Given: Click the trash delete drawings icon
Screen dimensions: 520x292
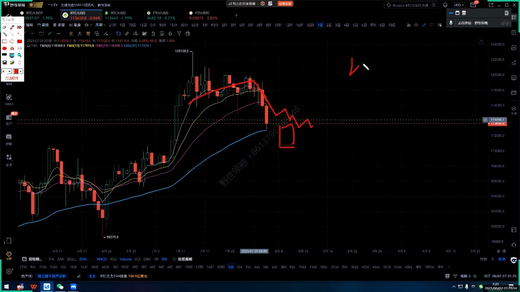Looking at the screenshot, I should tap(188, 33).
